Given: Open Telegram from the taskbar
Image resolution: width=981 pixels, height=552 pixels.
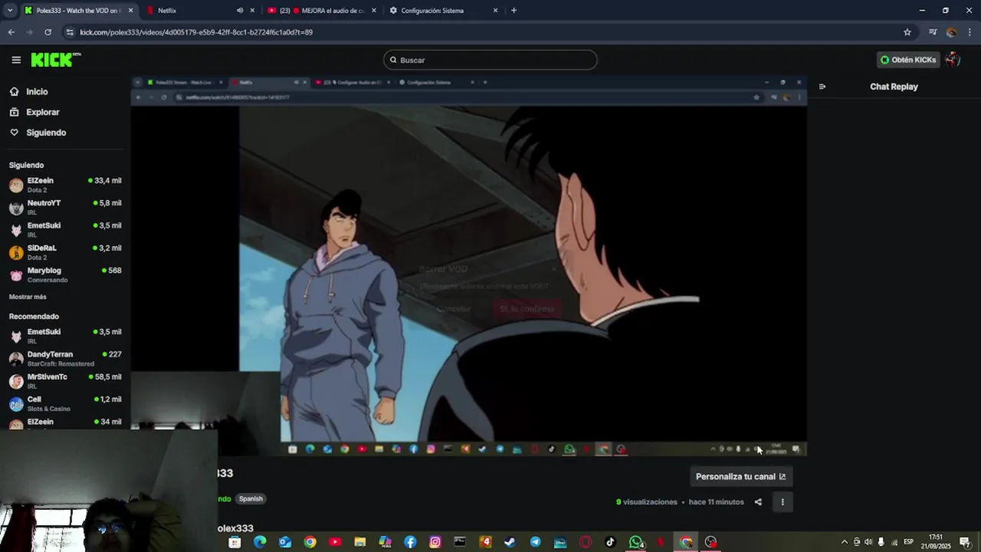Looking at the screenshot, I should (535, 542).
